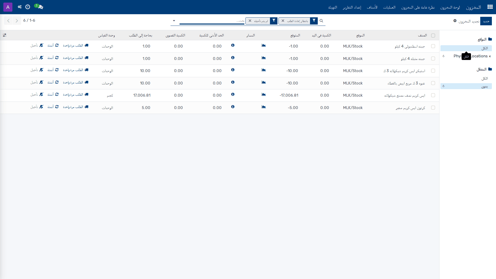Click the جديد button

[x=486, y=21]
